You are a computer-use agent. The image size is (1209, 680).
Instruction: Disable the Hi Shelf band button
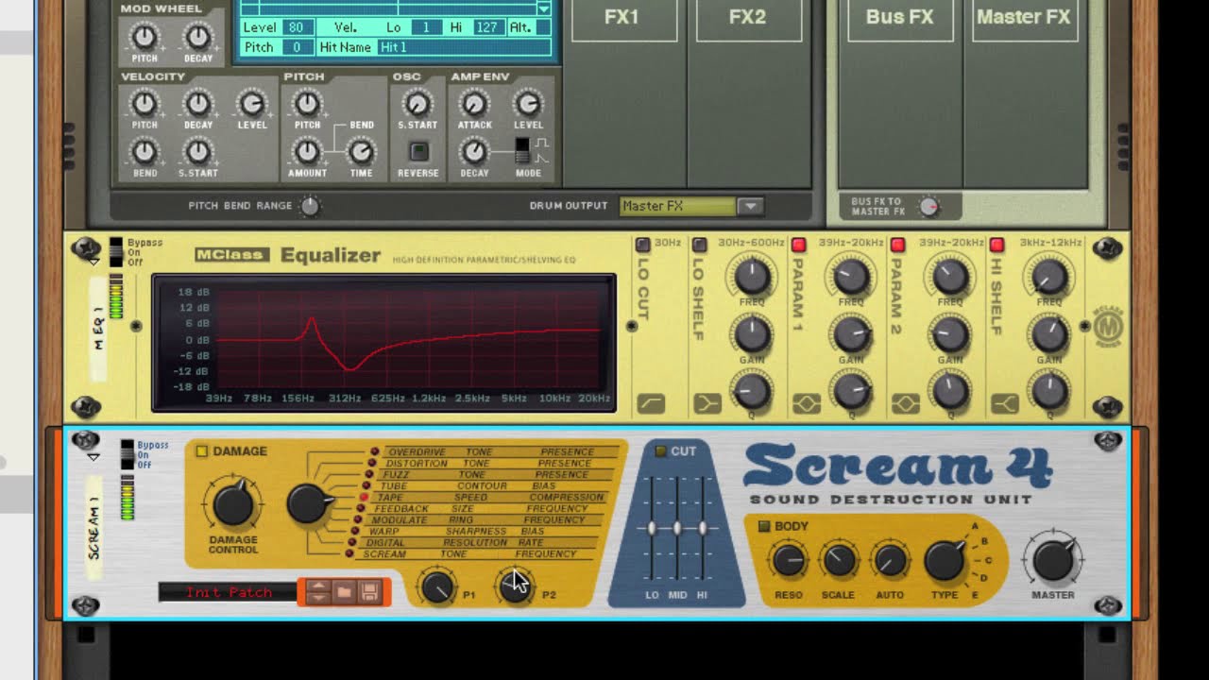pos(996,246)
